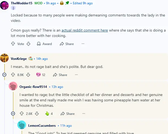Open the 'actual reddit comment here' link
Viewport: 168px width, 134px height.
click(x=85, y=30)
